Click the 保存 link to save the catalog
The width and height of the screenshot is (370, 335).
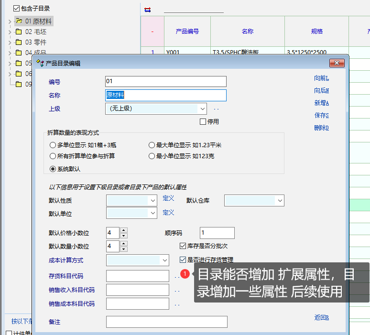coord(321,116)
